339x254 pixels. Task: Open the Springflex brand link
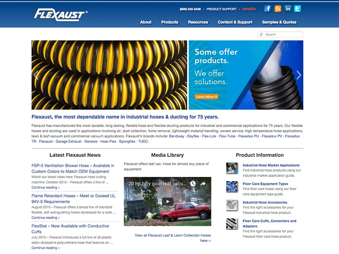click(x=127, y=141)
